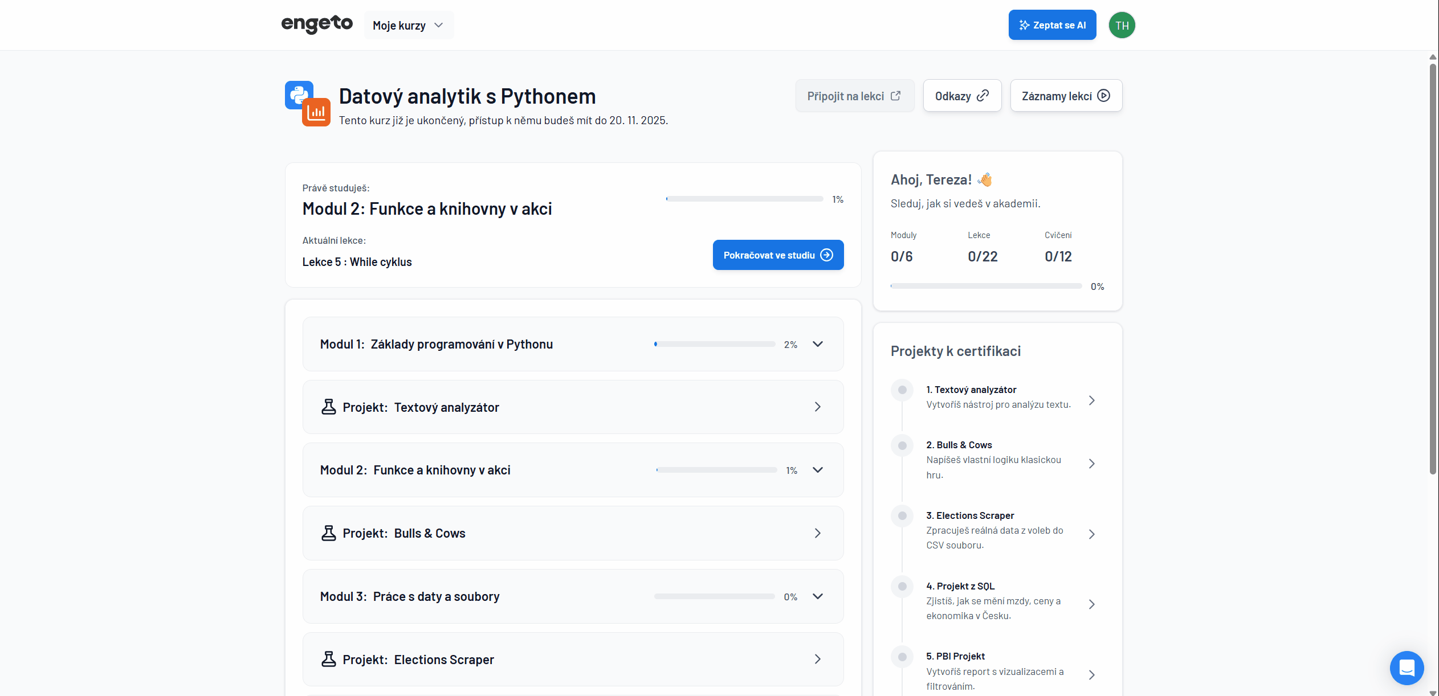Click Záznamy lekcí button
Image resolution: width=1439 pixels, height=696 pixels.
click(1066, 96)
